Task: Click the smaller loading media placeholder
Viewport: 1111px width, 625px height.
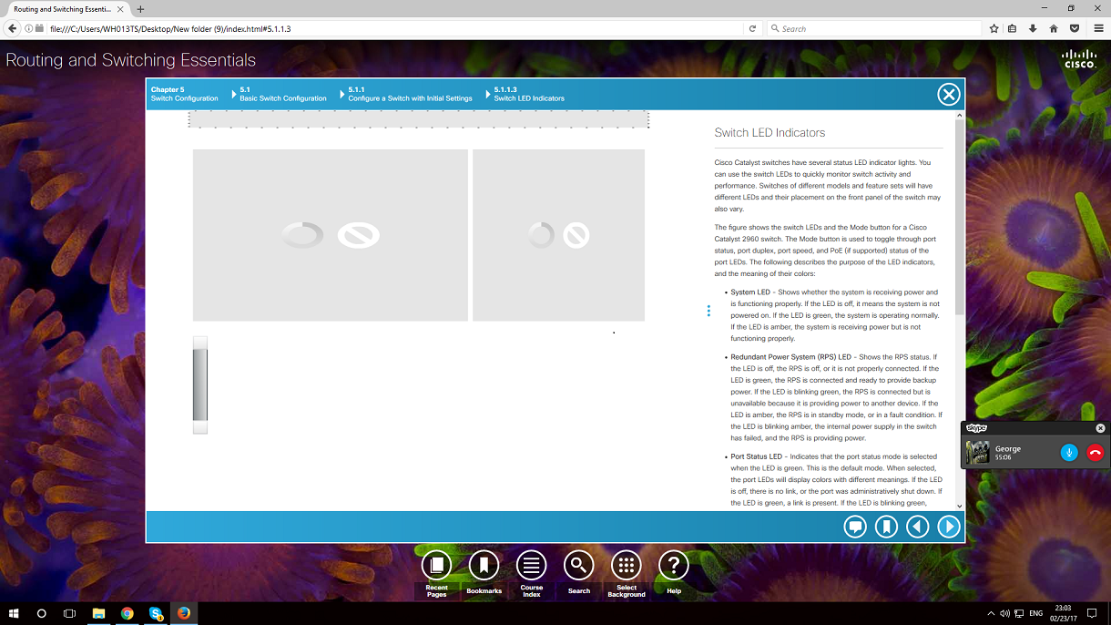Action: tap(558, 235)
